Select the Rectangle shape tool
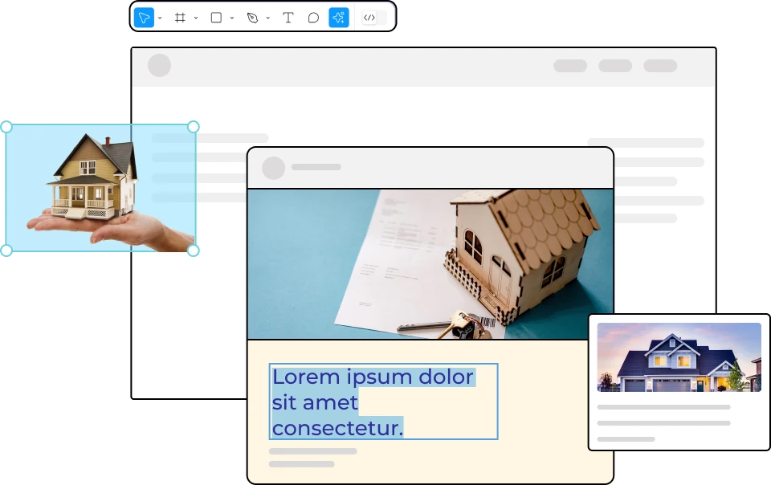This screenshot has height=485, width=771. (216, 18)
